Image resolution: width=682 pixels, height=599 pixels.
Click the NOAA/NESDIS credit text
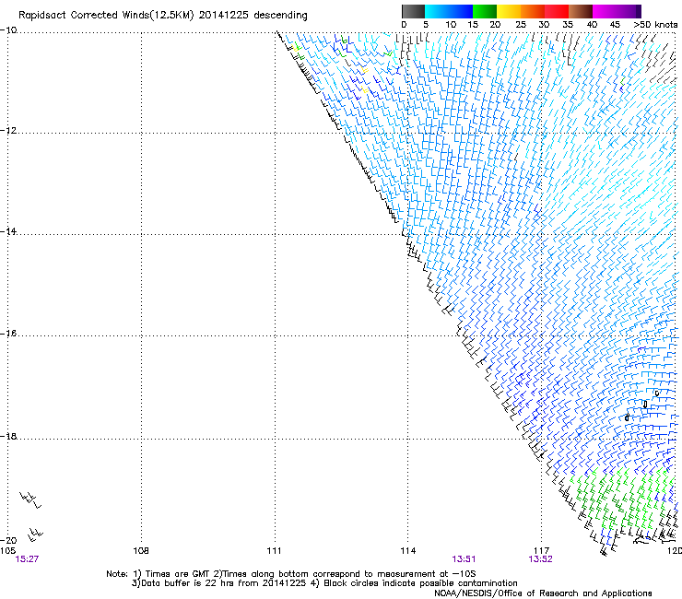[x=543, y=593]
